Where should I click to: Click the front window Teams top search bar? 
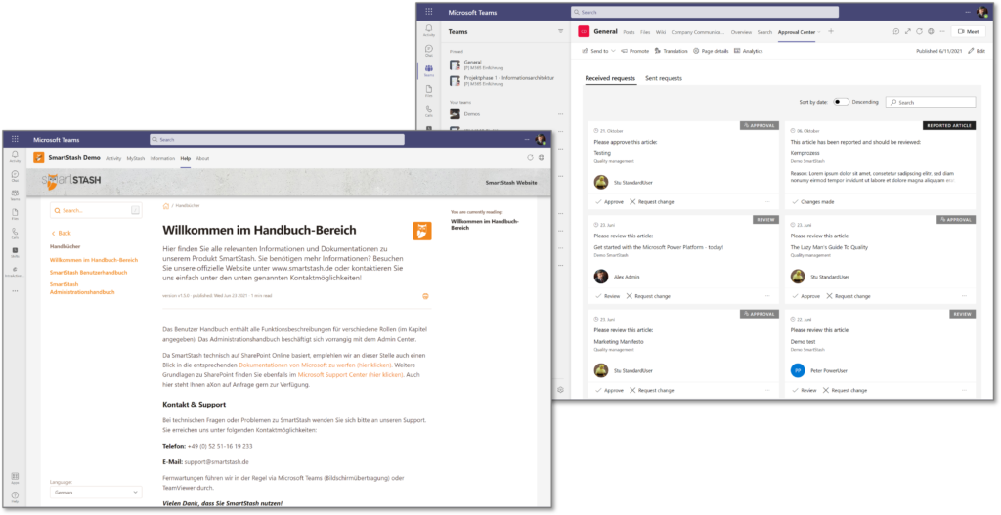[277, 139]
